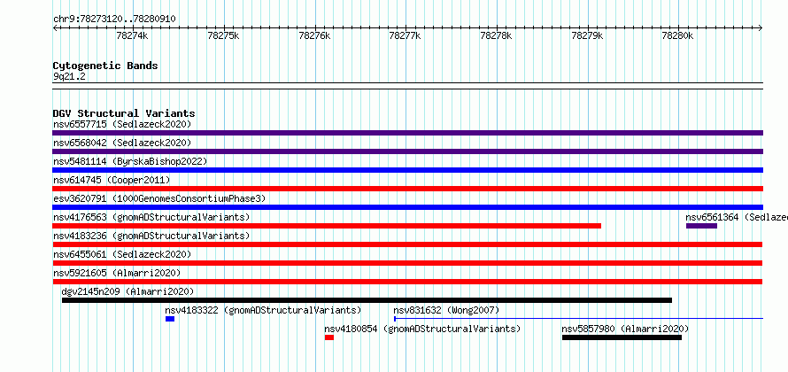The width and height of the screenshot is (788, 372).
Task: Click the 78275k ruler tick label
Action: [223, 36]
